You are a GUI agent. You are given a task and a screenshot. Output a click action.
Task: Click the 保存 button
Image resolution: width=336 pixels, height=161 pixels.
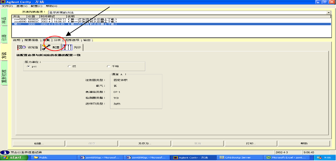click(92, 143)
